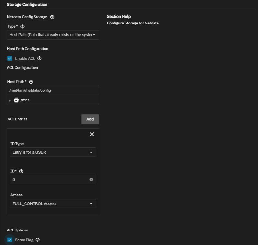Show help for the ID field
The width and height of the screenshot is (258, 245).
tap(21, 171)
